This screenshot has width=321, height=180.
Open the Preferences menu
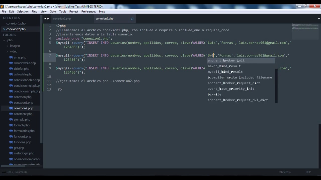coord(89,11)
